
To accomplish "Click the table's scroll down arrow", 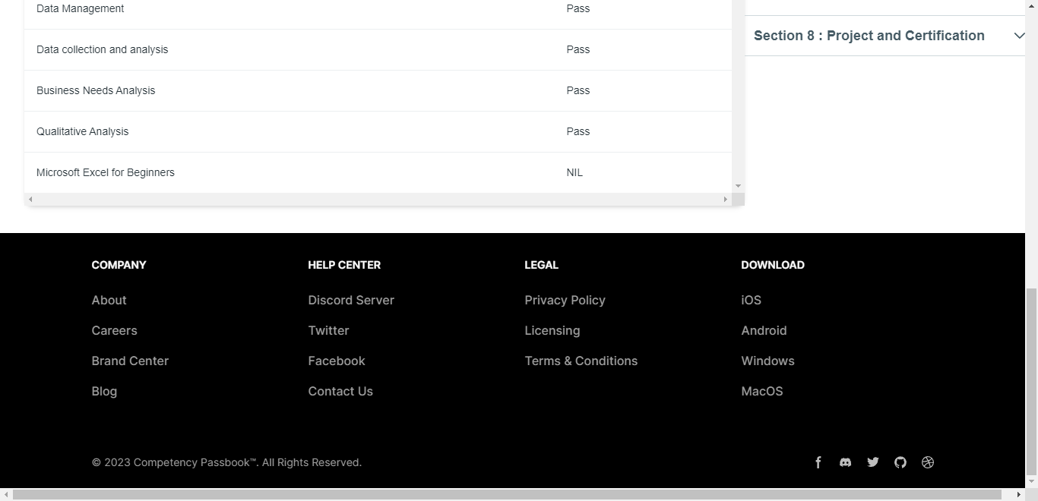I will coord(738,186).
